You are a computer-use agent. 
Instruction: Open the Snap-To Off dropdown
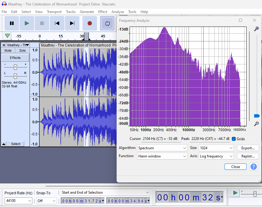pyautogui.click(x=47, y=201)
